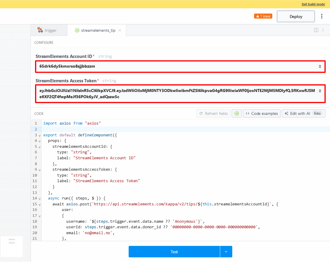Refresh fields in the code section

point(213,114)
